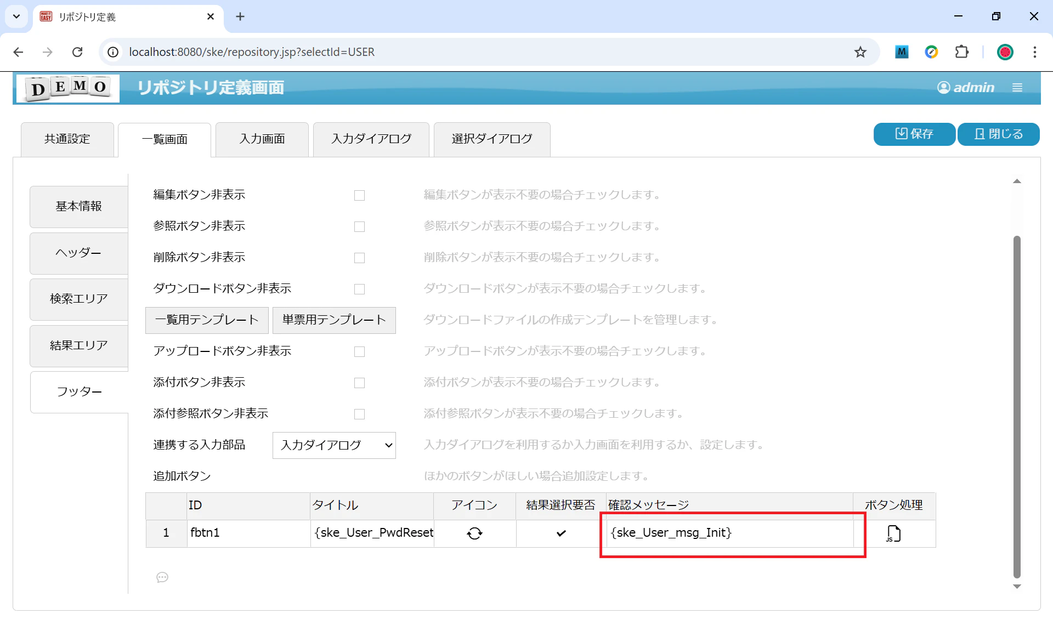Select 結果エリア side tab

(x=79, y=346)
